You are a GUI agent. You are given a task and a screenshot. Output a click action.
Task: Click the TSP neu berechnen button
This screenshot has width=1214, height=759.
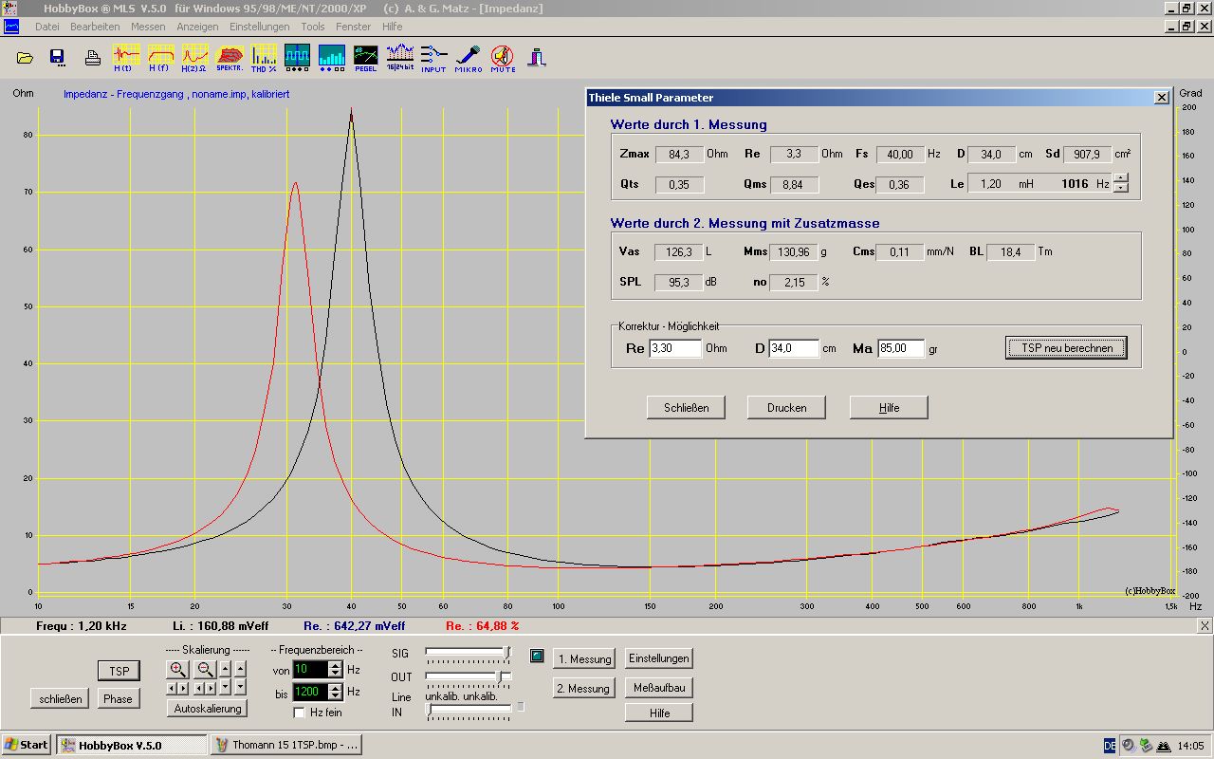[x=1066, y=348]
